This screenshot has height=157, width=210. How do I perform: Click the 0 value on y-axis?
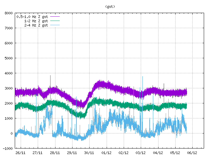click(x=11, y=133)
